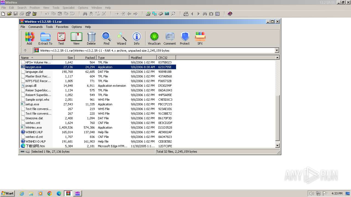Sort list by Name column header
The width and height of the screenshot is (351, 197).
pos(36,58)
